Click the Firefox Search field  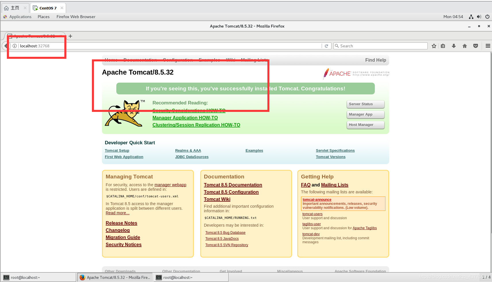coord(380,46)
